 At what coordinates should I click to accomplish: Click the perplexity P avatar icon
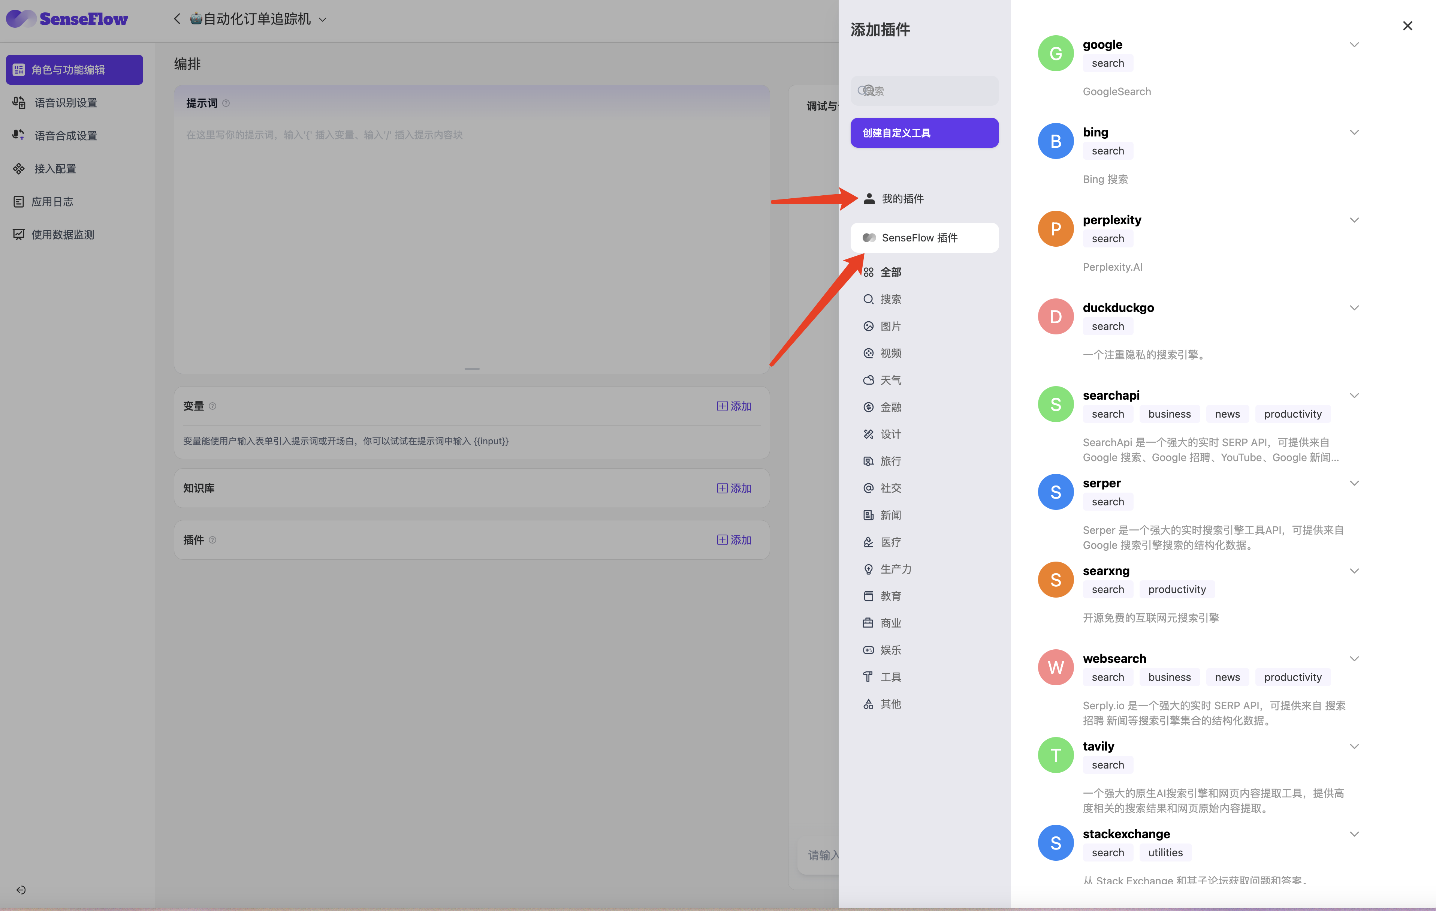click(1056, 228)
